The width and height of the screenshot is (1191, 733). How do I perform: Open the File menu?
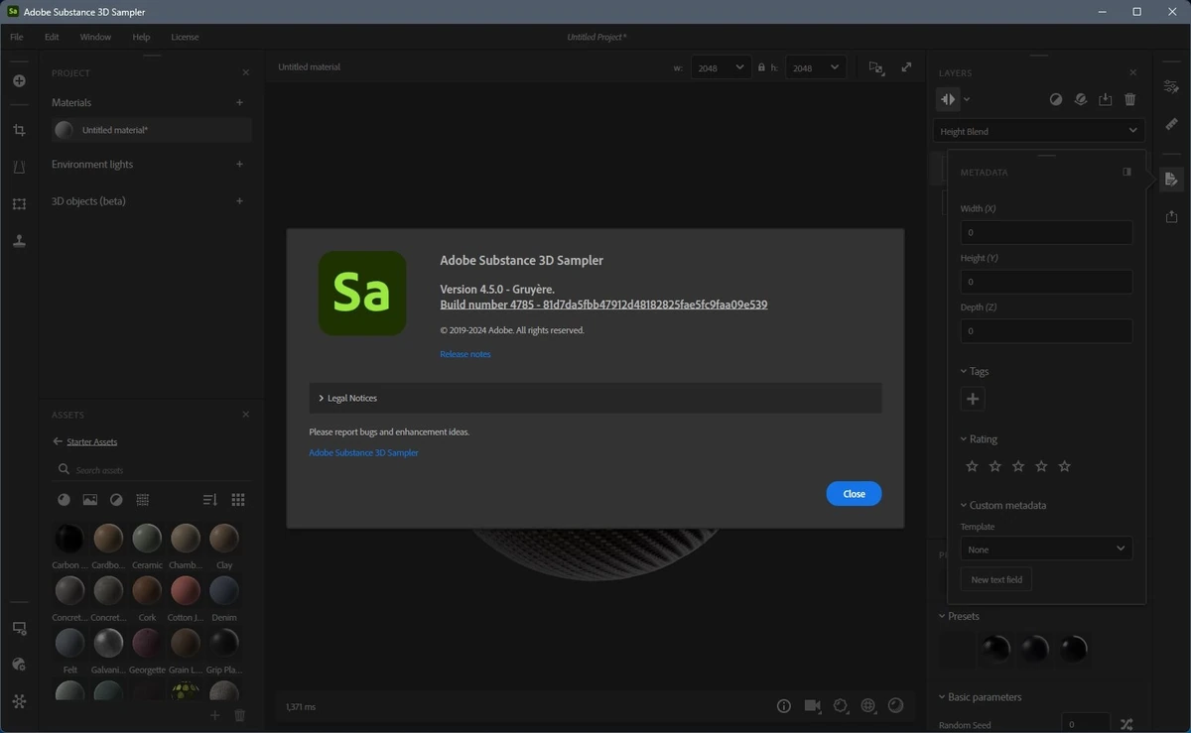pyautogui.click(x=17, y=37)
